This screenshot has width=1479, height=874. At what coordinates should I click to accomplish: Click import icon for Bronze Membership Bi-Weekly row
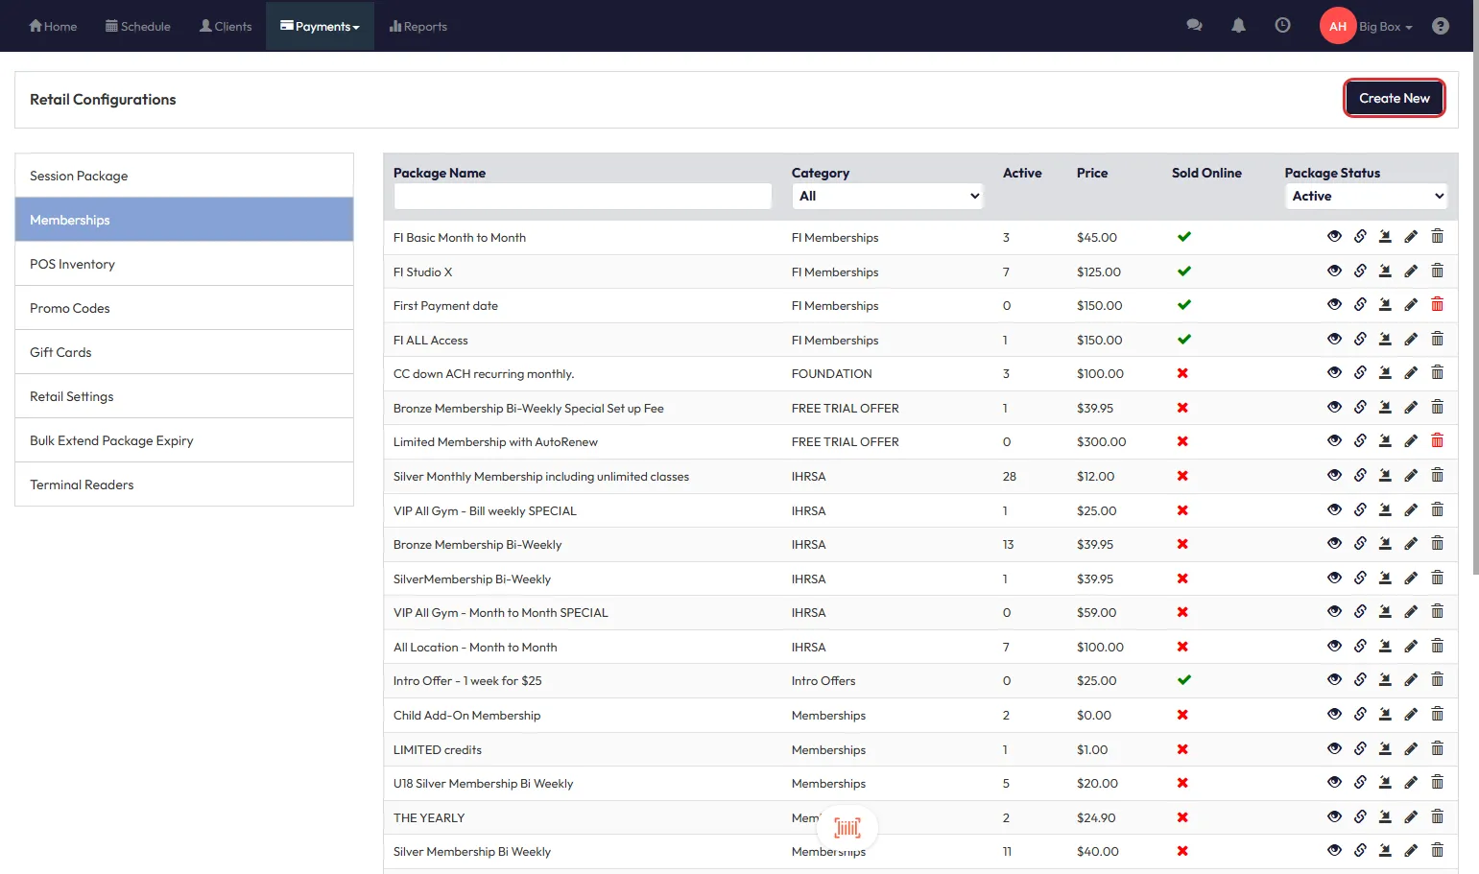(x=1385, y=544)
